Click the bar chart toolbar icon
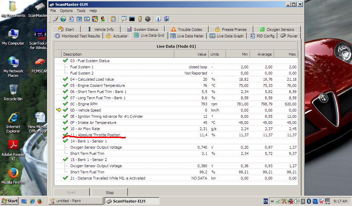 coord(87,19)
